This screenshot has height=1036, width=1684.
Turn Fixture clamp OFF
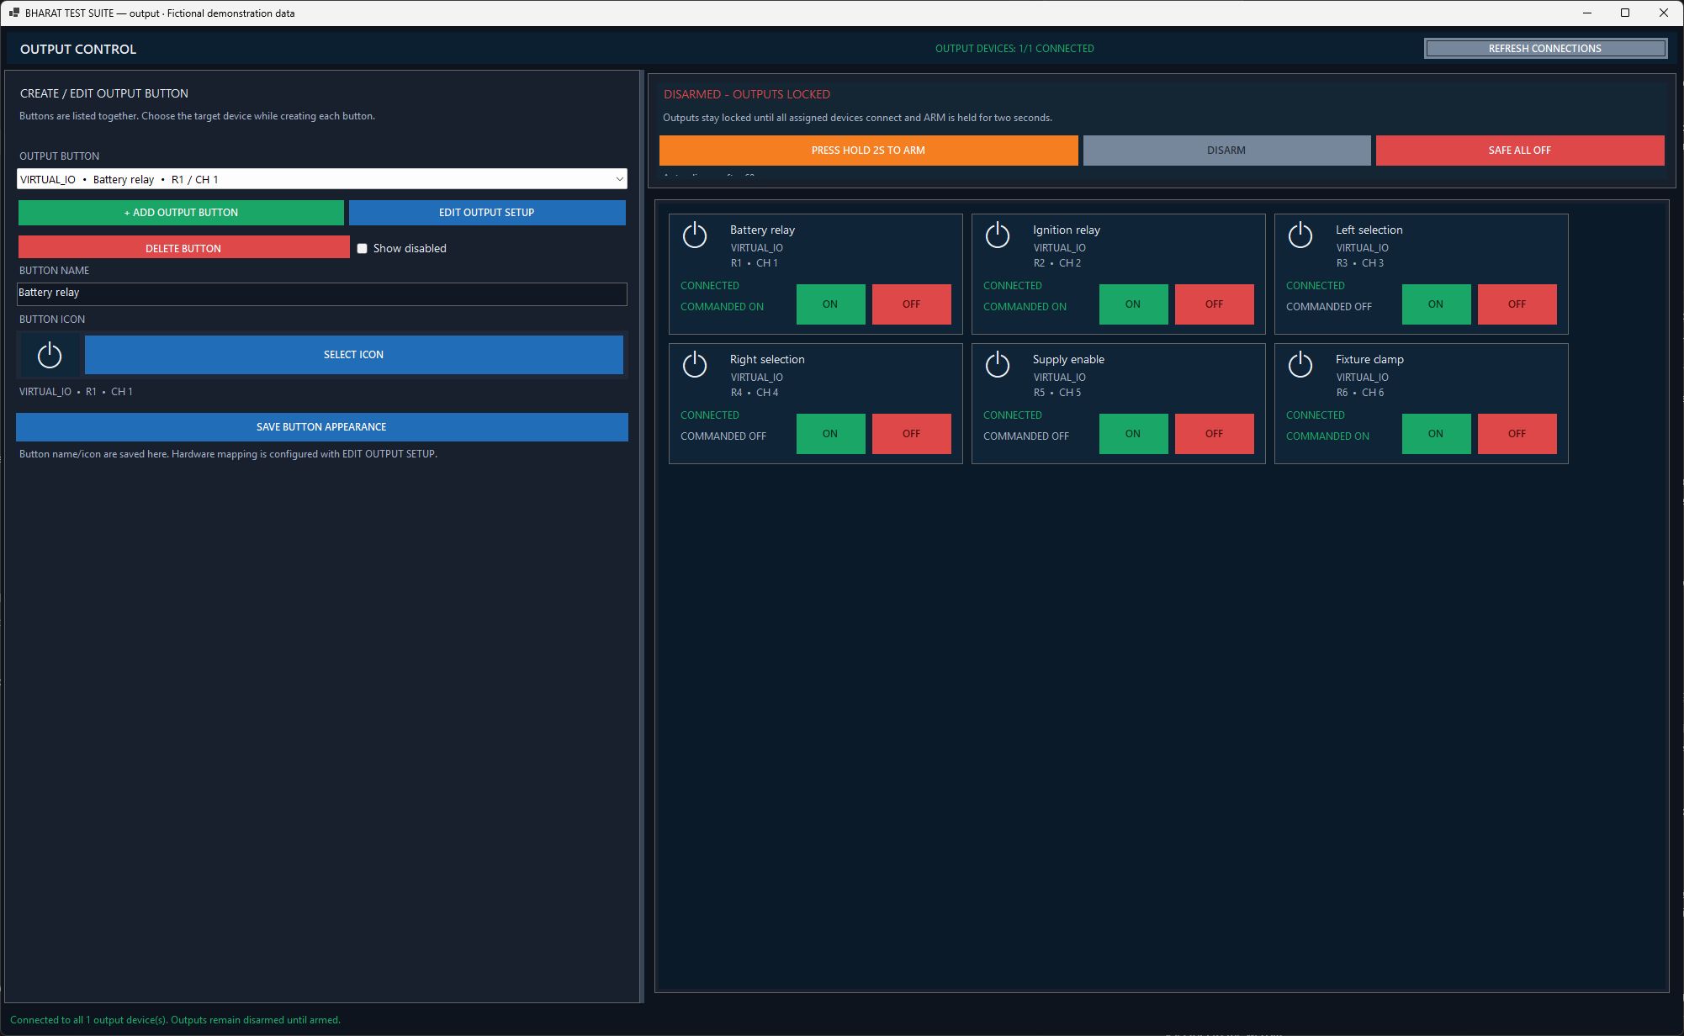coord(1517,434)
